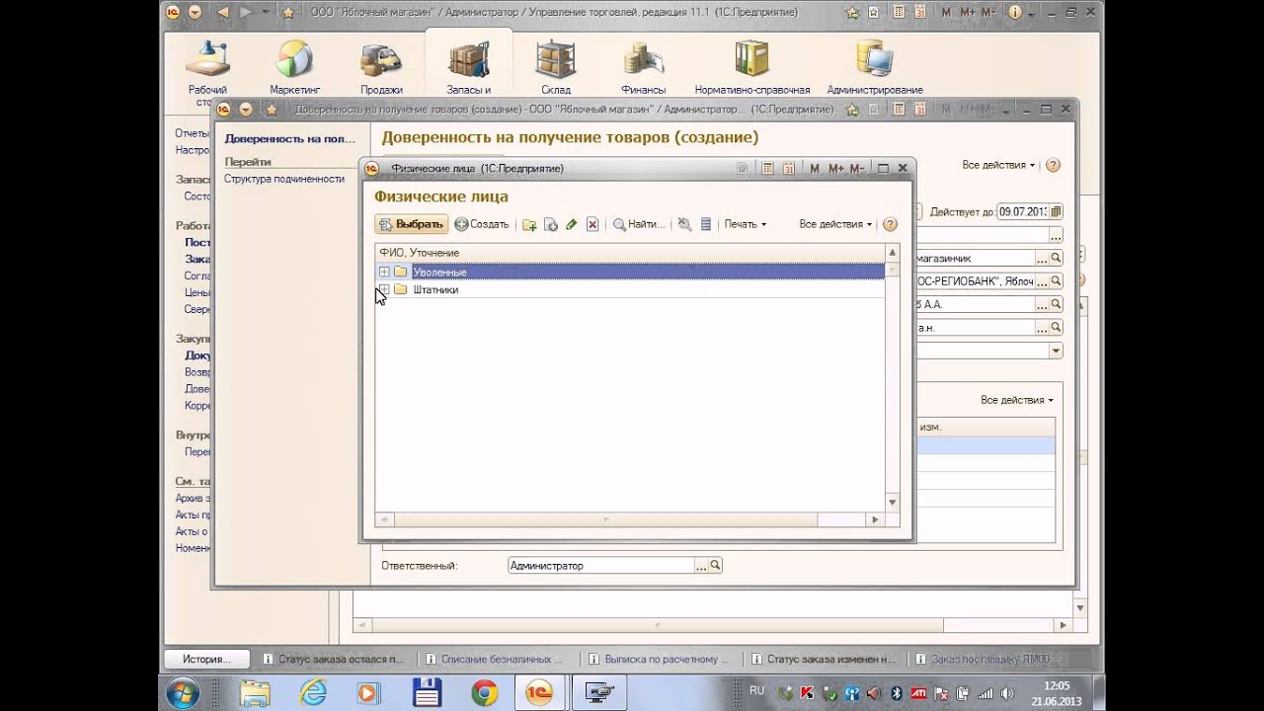This screenshot has width=1264, height=711.
Task: Create a new group folder icon
Action: click(529, 224)
